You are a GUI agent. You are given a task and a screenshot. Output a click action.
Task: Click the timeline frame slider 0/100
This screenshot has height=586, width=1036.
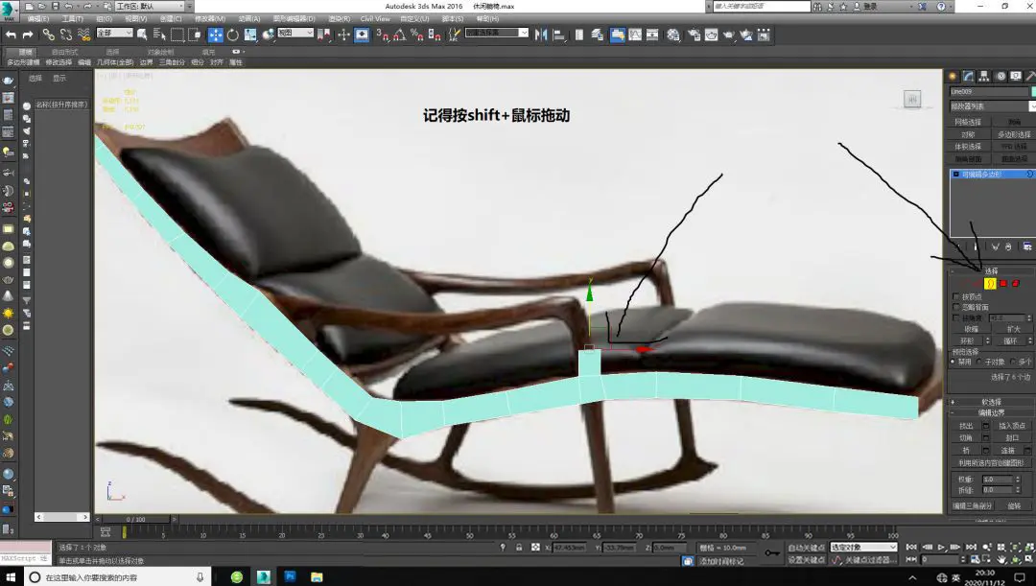(x=135, y=519)
